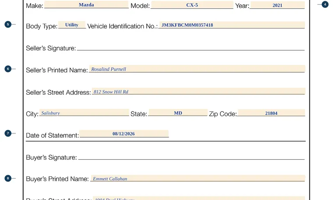
Task: Select the Body Type field with Utility
Action: pyautogui.click(x=72, y=25)
